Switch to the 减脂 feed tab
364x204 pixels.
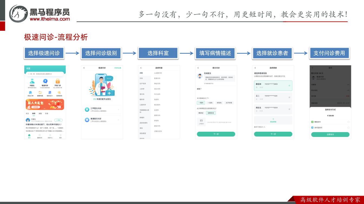click(x=40, y=114)
